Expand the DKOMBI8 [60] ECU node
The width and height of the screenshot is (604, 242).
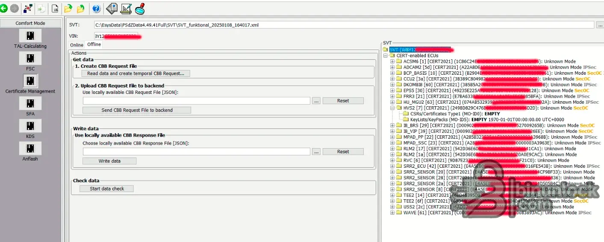pos(392,85)
